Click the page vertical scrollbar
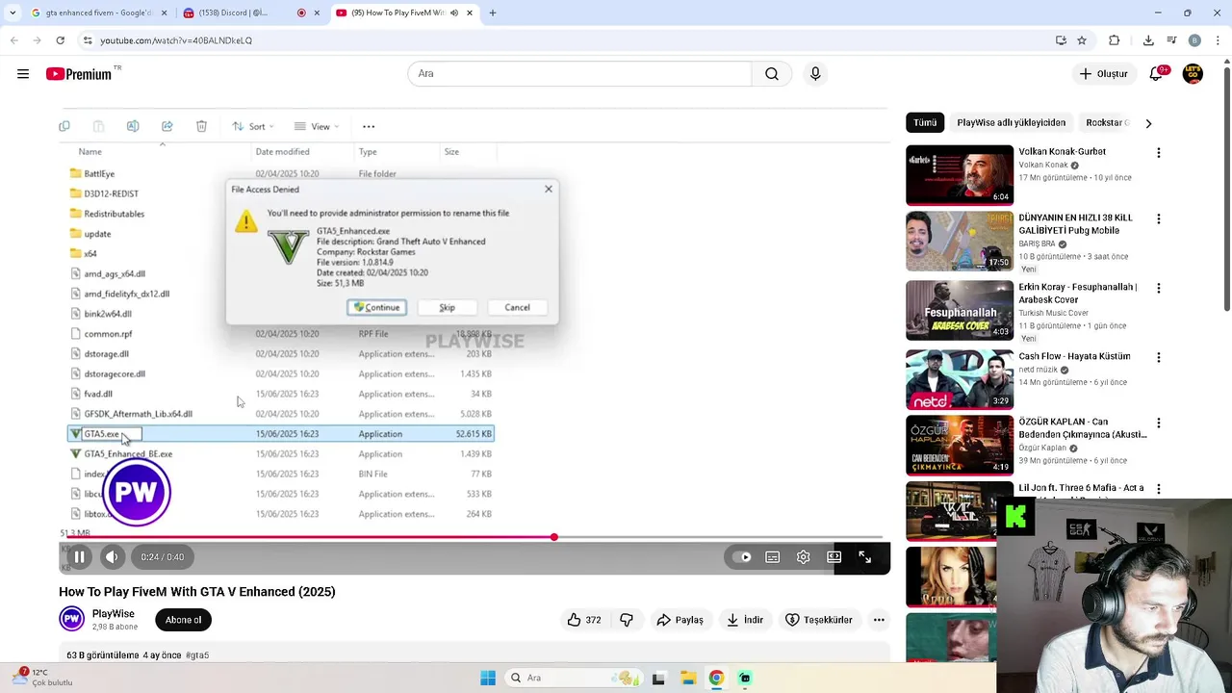The width and height of the screenshot is (1232, 693). click(1226, 188)
